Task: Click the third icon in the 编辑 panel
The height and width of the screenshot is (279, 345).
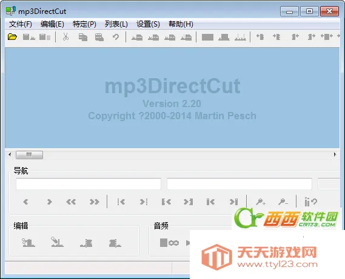Action: 86,243
